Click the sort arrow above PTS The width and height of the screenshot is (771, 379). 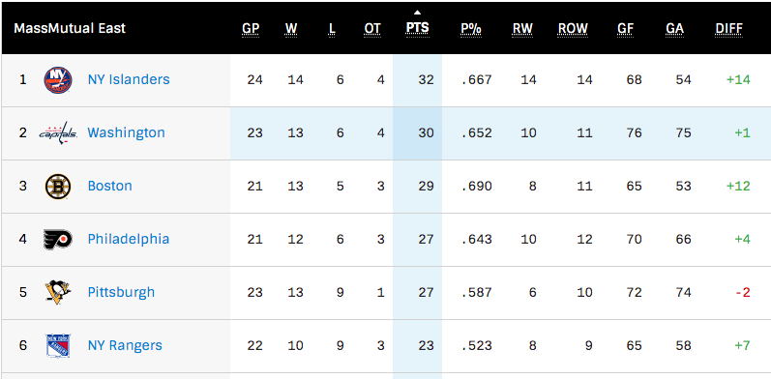(x=418, y=13)
